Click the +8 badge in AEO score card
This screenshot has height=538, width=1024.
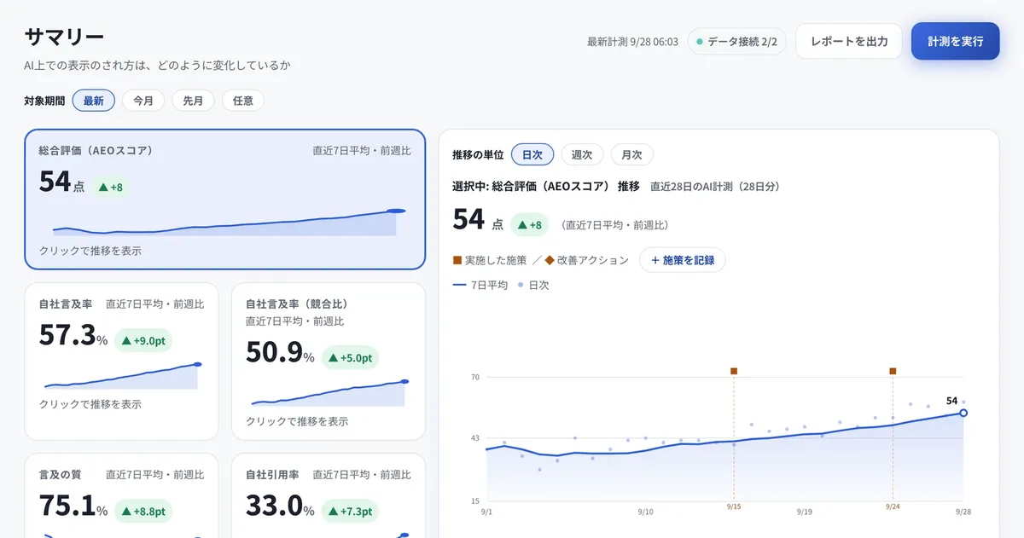(112, 187)
